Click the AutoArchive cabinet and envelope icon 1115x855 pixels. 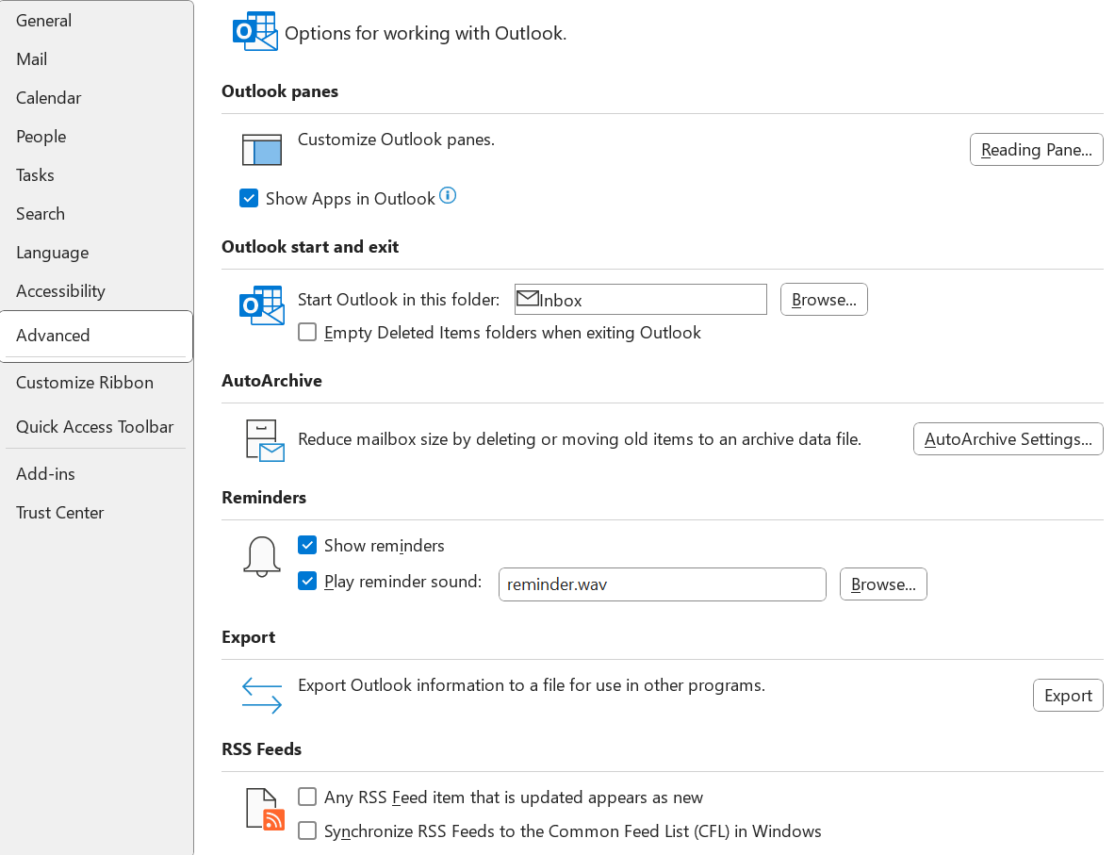[265, 440]
